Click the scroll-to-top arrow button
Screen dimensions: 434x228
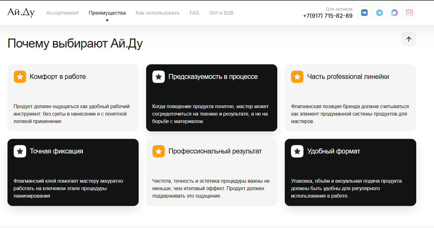[x=409, y=39]
